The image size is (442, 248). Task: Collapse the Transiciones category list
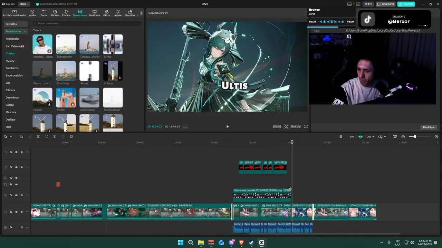point(25,31)
